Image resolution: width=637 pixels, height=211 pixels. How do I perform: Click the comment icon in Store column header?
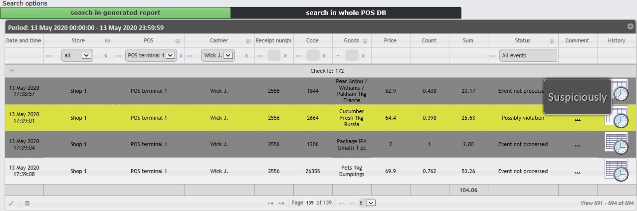tap(107, 41)
